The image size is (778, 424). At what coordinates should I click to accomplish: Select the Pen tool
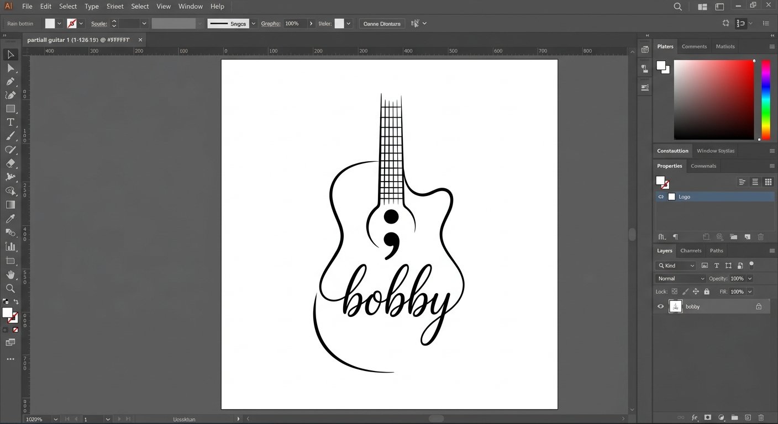(x=10, y=82)
